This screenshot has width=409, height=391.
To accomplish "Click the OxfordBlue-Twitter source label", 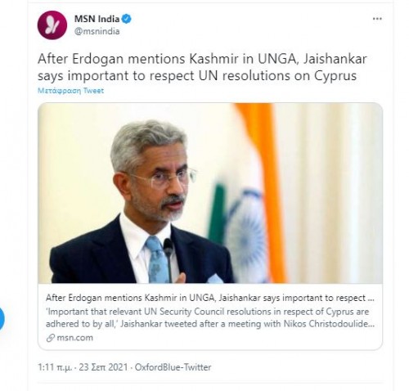I will (173, 367).
